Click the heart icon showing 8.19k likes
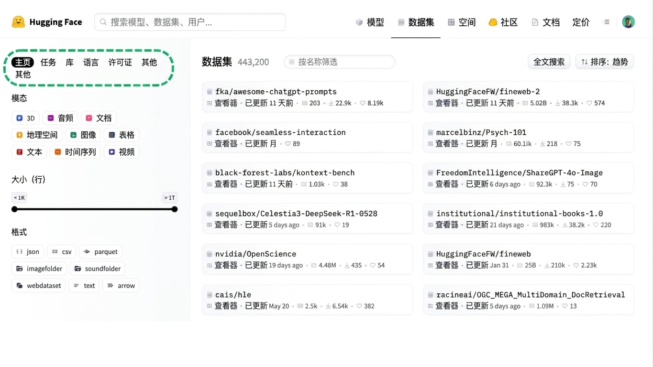Viewport: 653px width, 367px height. click(x=363, y=103)
